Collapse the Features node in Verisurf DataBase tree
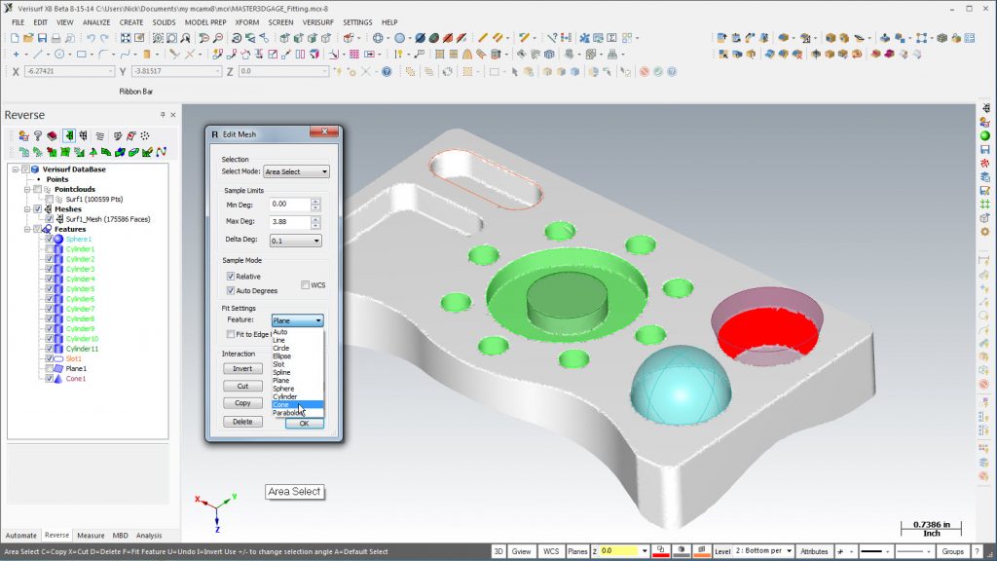 (28, 229)
